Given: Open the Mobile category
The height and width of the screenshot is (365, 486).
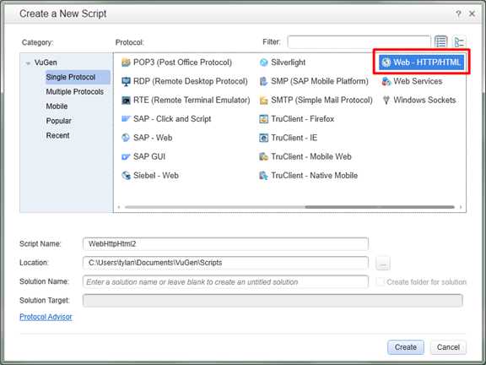Looking at the screenshot, I should tap(57, 106).
